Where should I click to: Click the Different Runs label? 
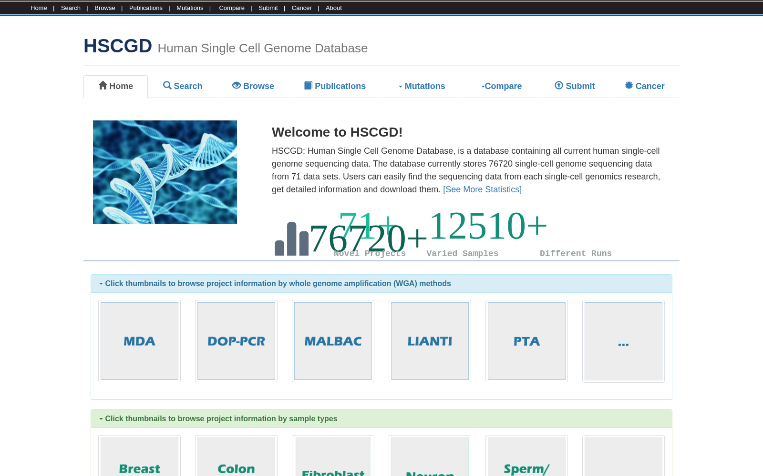[x=576, y=254]
